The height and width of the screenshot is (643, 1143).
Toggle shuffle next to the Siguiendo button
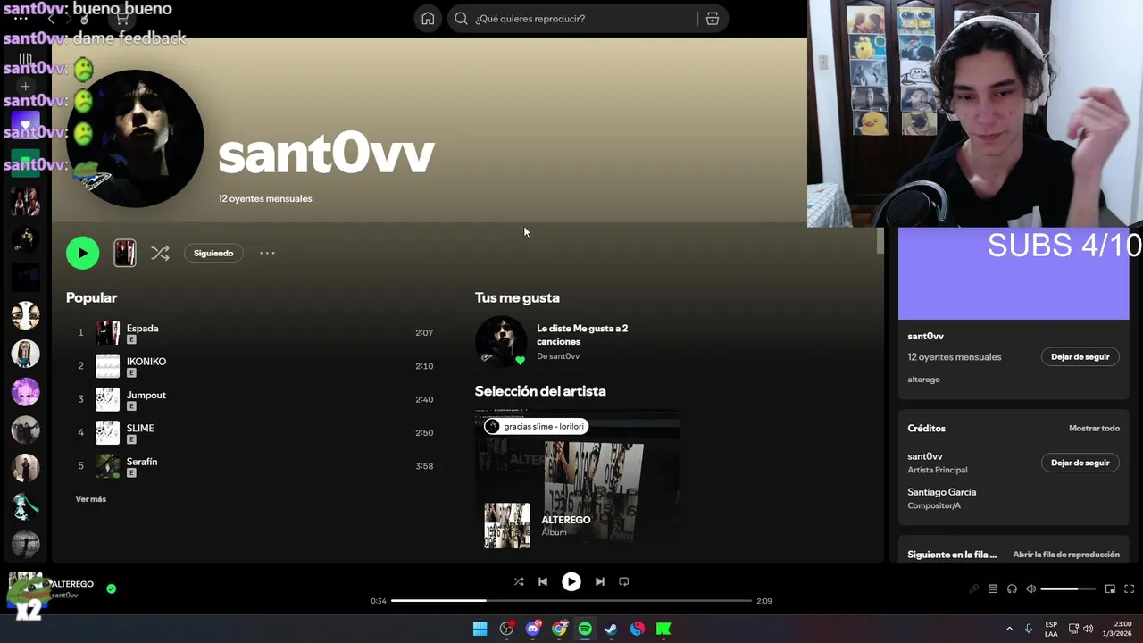pyautogui.click(x=160, y=253)
